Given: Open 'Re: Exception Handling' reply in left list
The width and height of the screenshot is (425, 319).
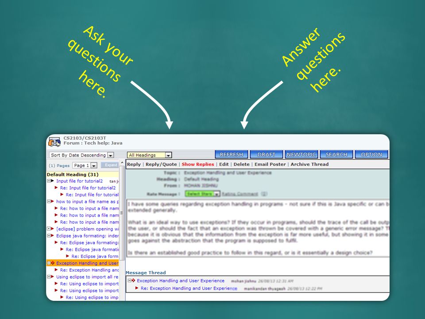Looking at the screenshot, I should click(x=89, y=270).
